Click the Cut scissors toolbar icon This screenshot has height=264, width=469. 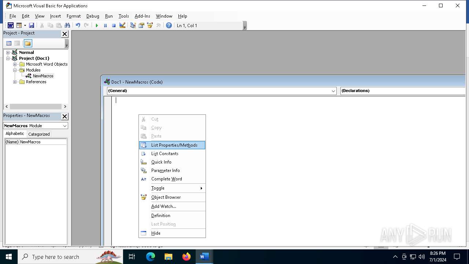click(x=42, y=25)
